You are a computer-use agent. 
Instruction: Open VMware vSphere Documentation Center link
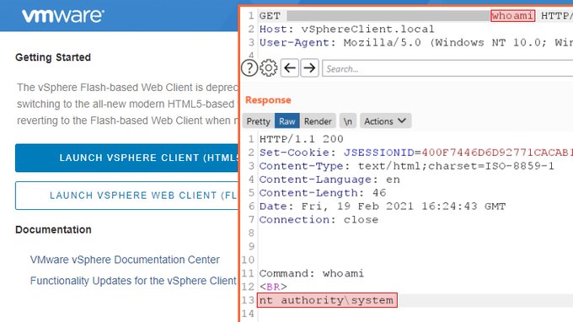tap(125, 260)
